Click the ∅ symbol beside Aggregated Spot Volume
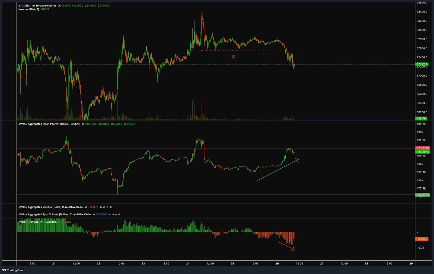The height and width of the screenshot is (274, 434). 94,215
